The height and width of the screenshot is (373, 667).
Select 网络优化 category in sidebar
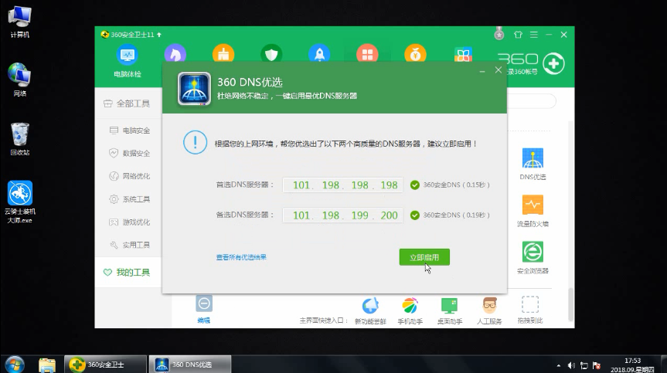tap(130, 176)
